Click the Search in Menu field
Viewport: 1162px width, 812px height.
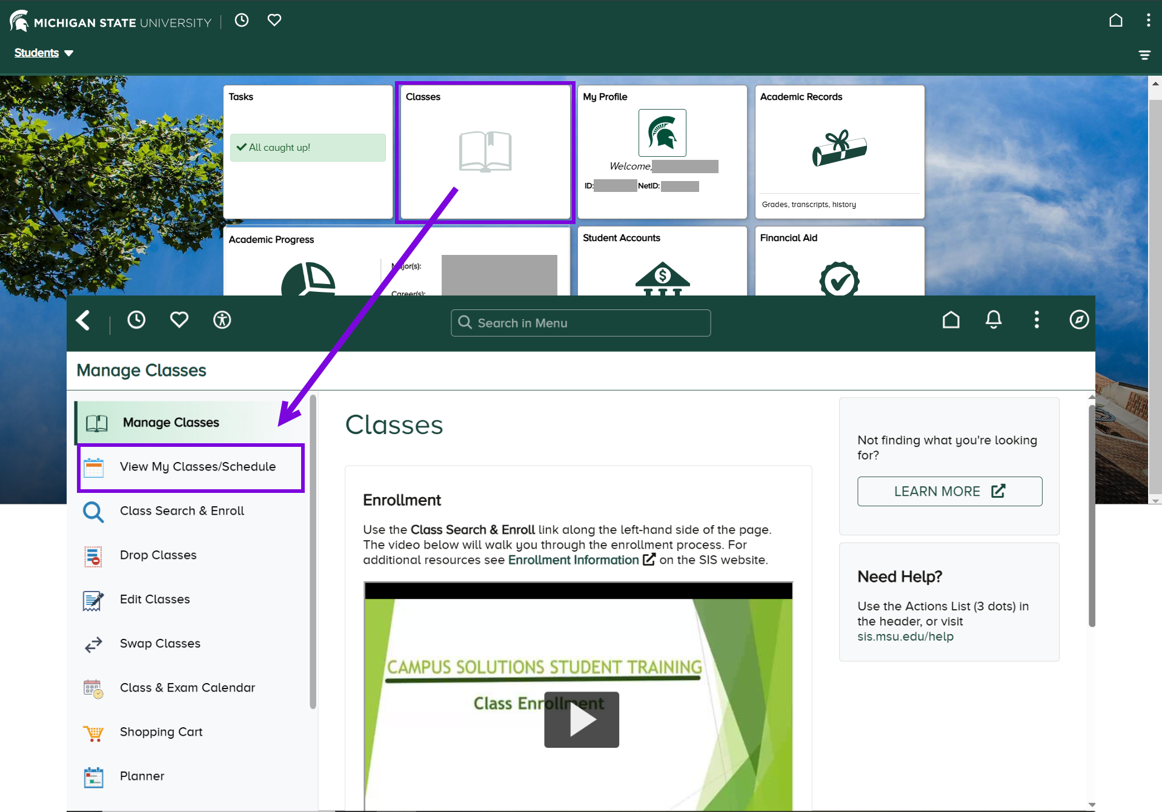click(x=580, y=323)
